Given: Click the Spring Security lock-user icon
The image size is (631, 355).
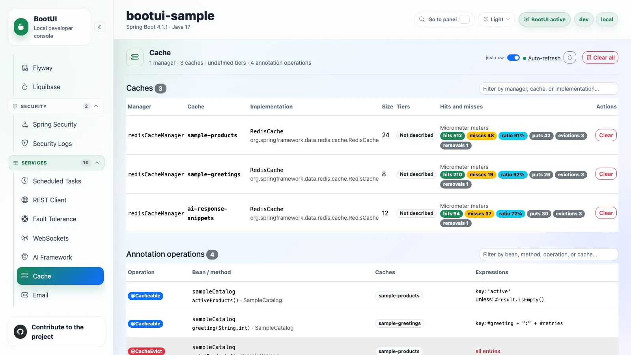Looking at the screenshot, I should point(25,124).
